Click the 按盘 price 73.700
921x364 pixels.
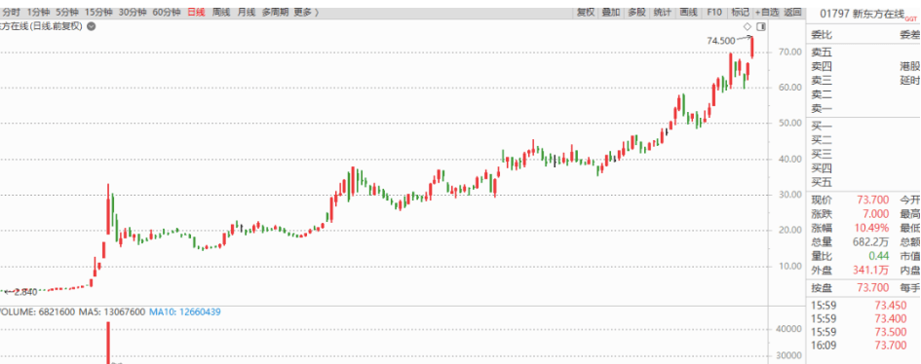[872, 288]
